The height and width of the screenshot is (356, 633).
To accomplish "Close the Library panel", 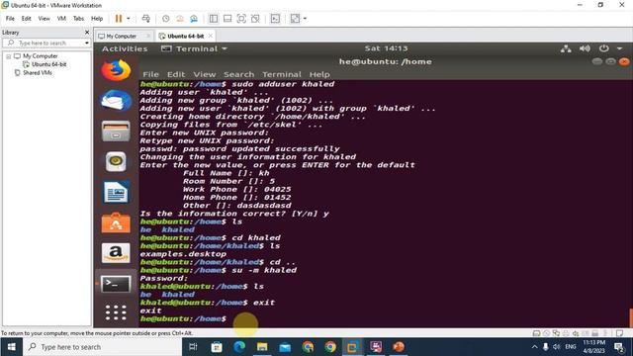I will pos(87,33).
